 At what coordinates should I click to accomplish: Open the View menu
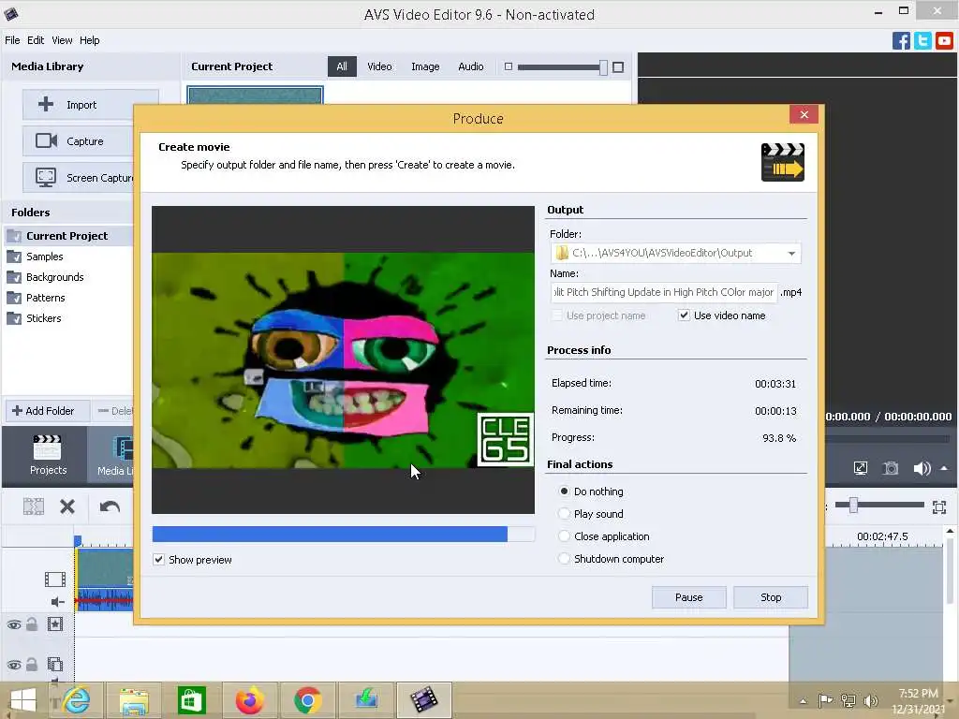62,40
